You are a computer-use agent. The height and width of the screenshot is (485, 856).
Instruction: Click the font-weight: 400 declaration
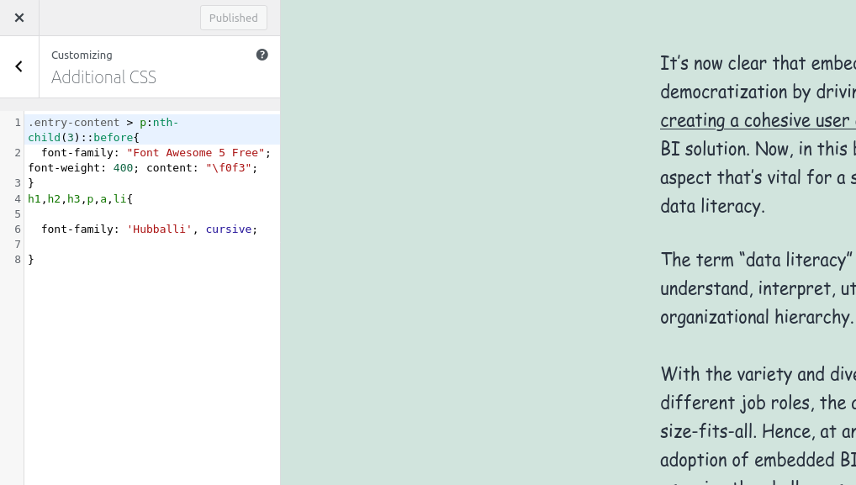tap(83, 168)
